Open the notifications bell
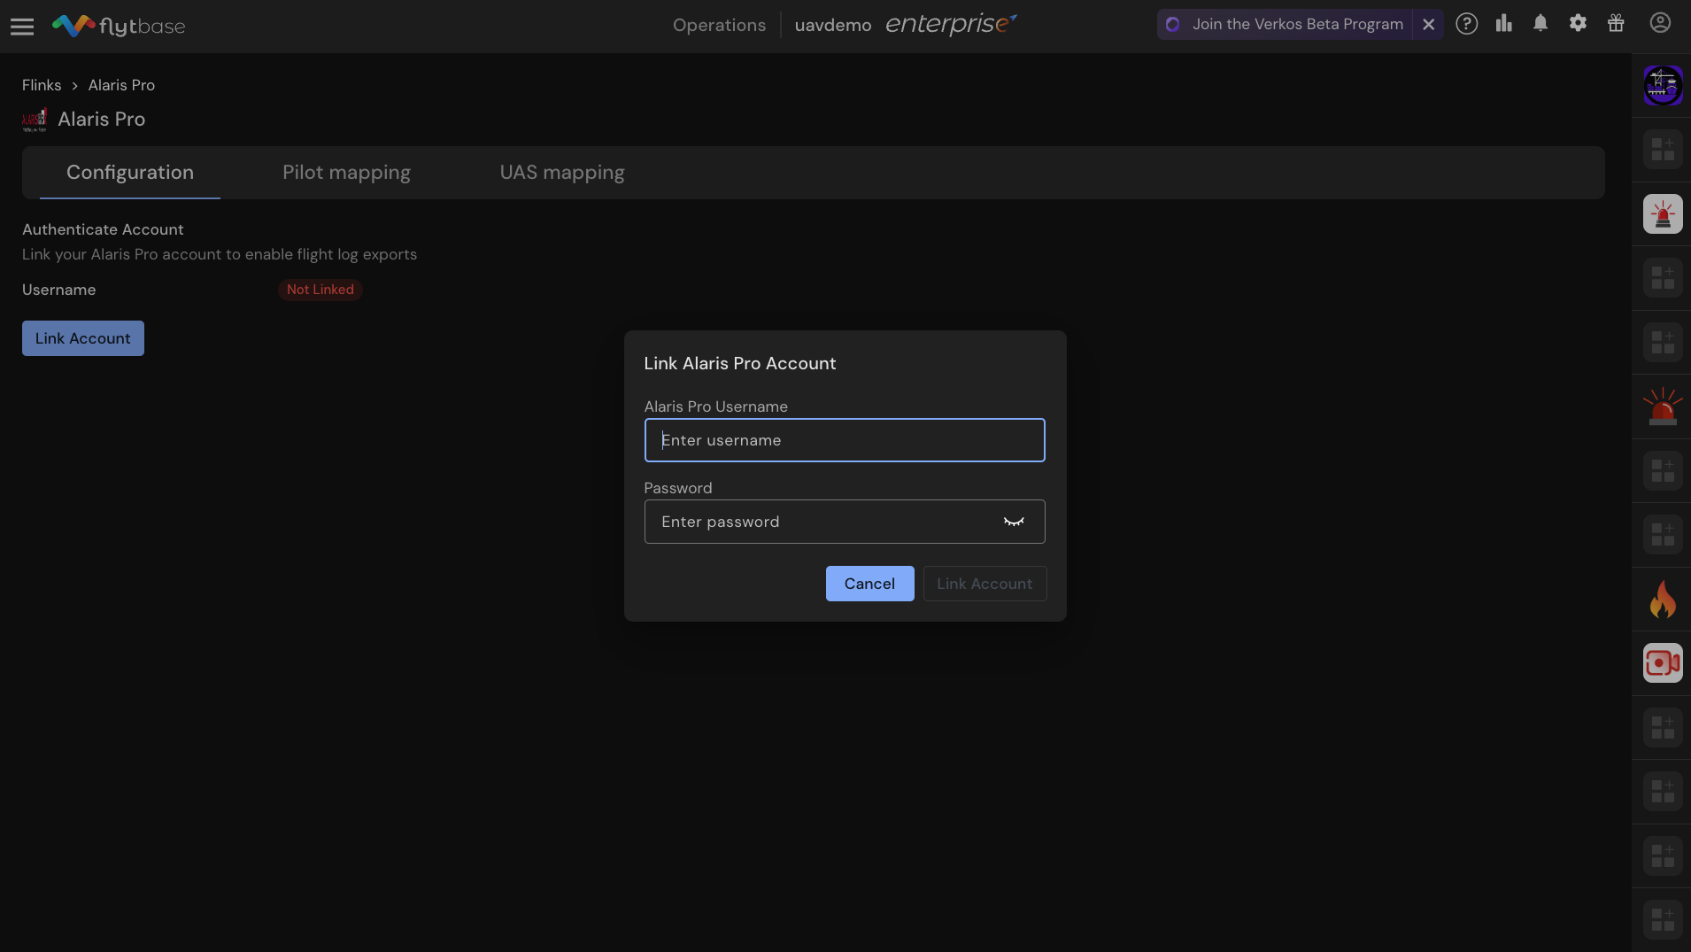 coord(1540,24)
